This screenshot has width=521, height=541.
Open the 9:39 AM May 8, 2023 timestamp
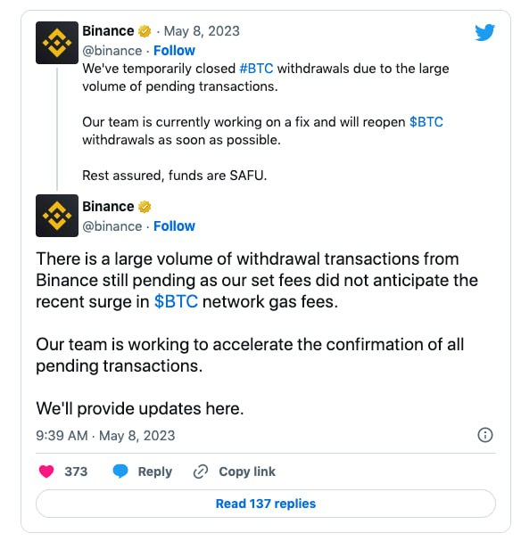pyautogui.click(x=105, y=436)
